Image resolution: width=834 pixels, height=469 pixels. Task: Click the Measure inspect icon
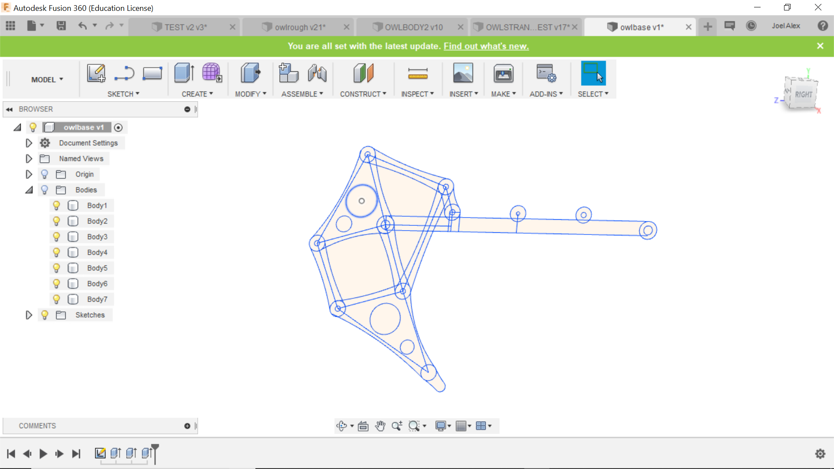coord(417,74)
